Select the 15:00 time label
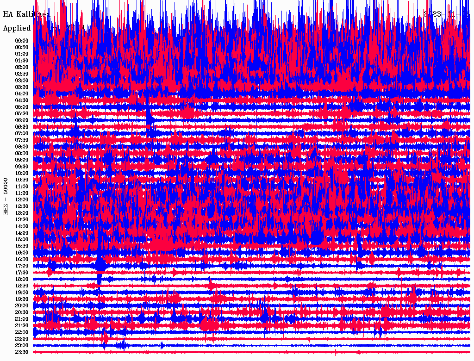The image size is (474, 361). coord(22,239)
